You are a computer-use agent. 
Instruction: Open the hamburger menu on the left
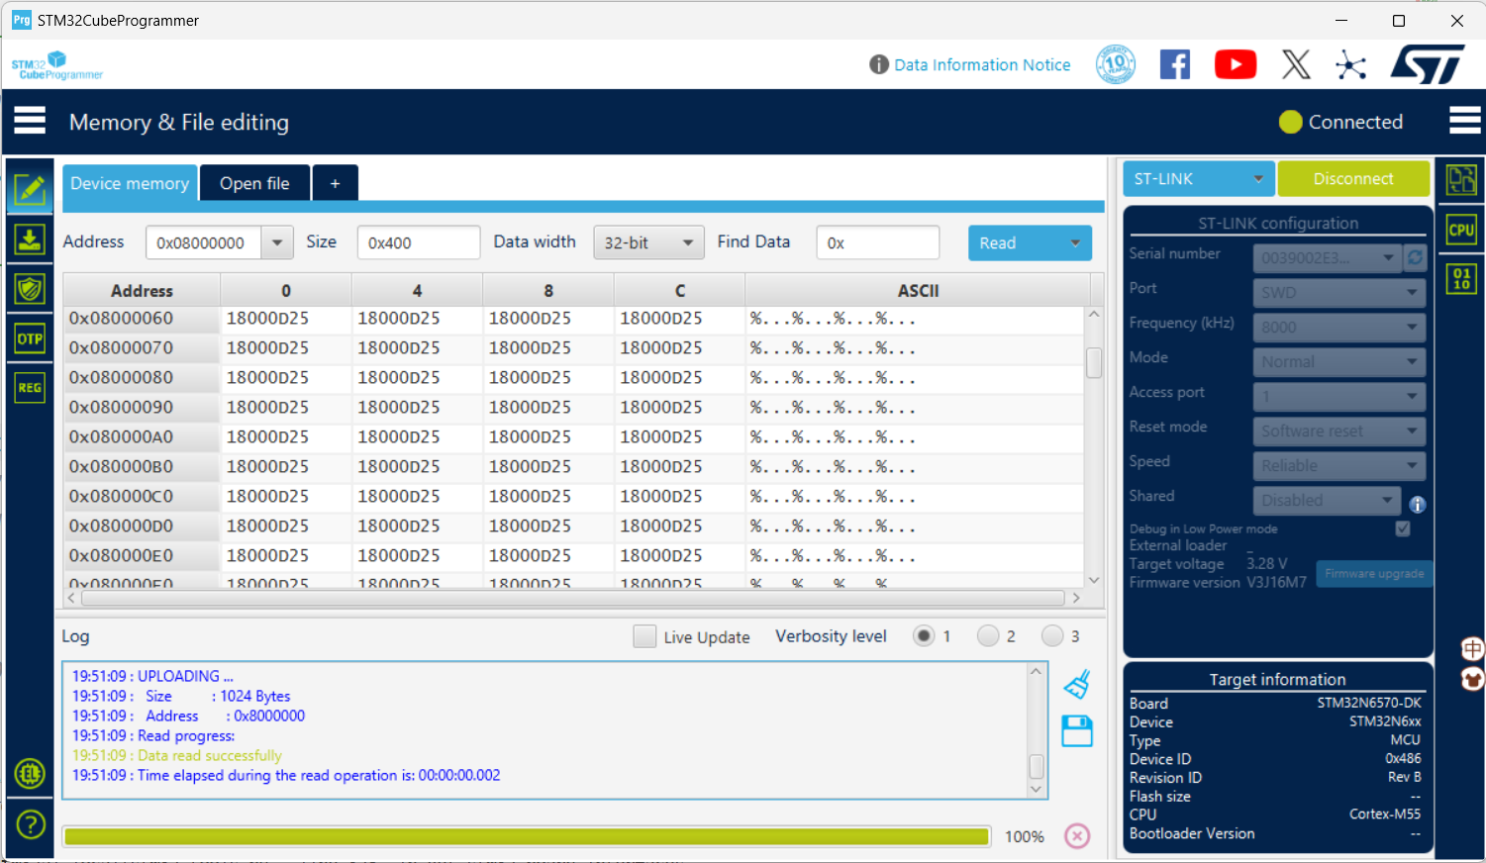coord(29,120)
